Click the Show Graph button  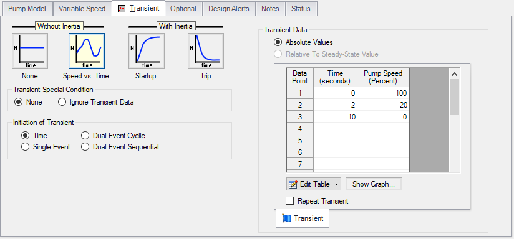[x=374, y=184]
